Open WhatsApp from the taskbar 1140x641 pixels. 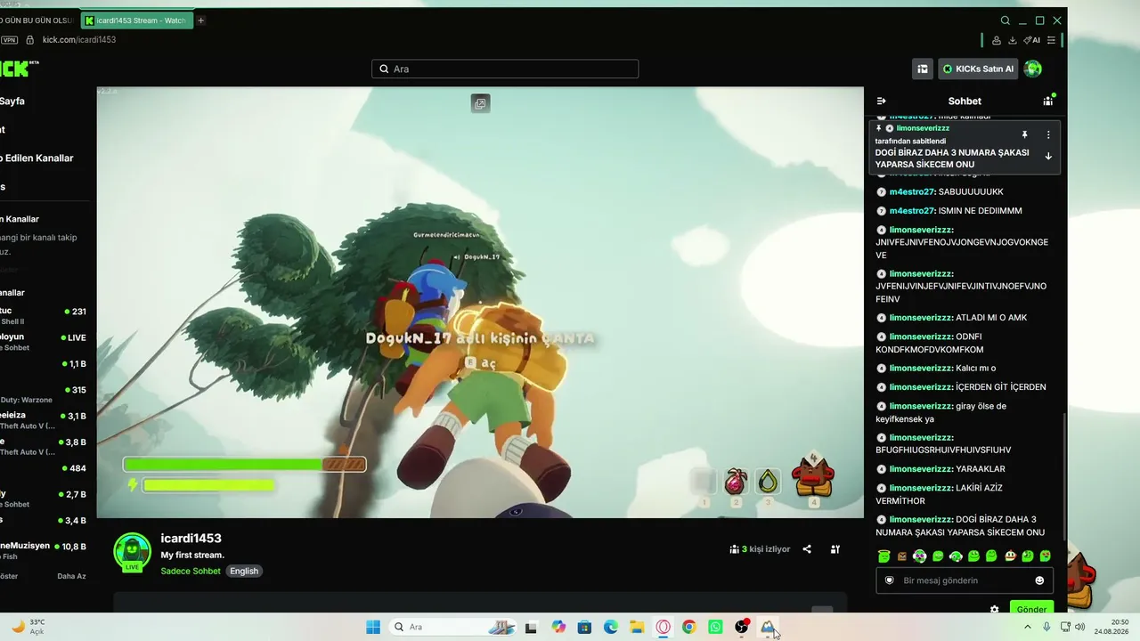click(x=715, y=627)
